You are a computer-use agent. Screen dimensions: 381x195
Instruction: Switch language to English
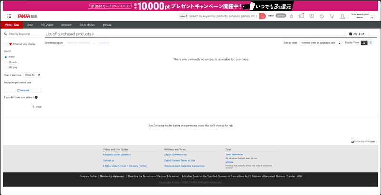(x=271, y=16)
